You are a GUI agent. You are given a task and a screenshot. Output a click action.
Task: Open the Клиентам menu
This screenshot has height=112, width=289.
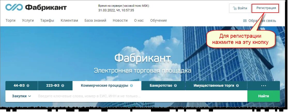(x=69, y=20)
